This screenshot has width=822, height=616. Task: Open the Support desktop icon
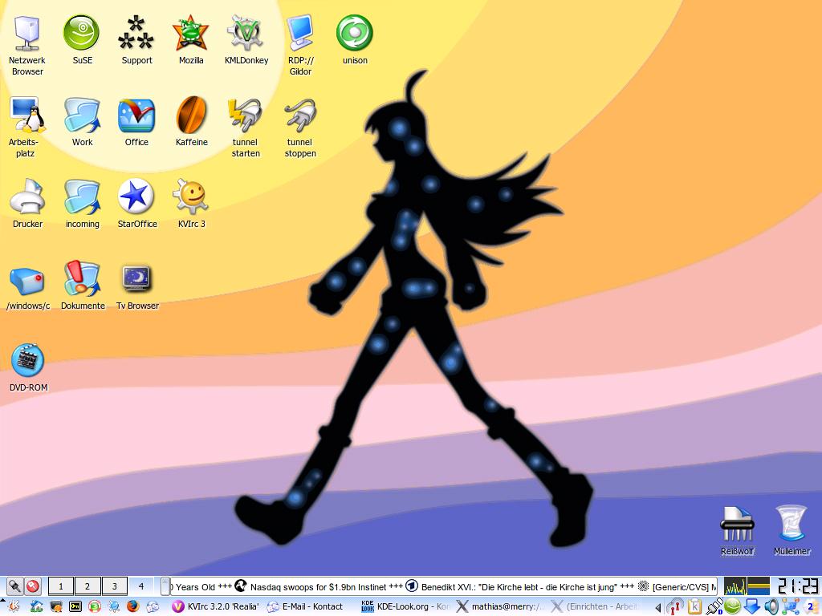(136, 40)
